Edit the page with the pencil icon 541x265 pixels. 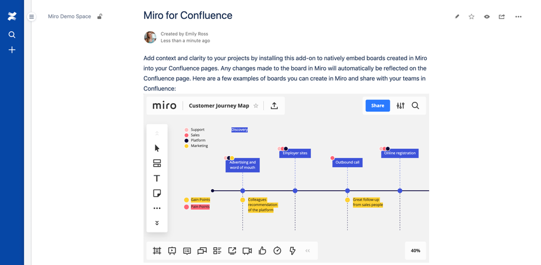point(457,16)
